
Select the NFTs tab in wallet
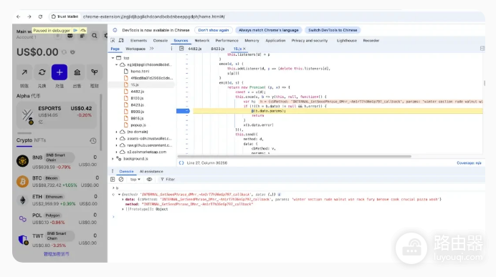click(x=40, y=140)
